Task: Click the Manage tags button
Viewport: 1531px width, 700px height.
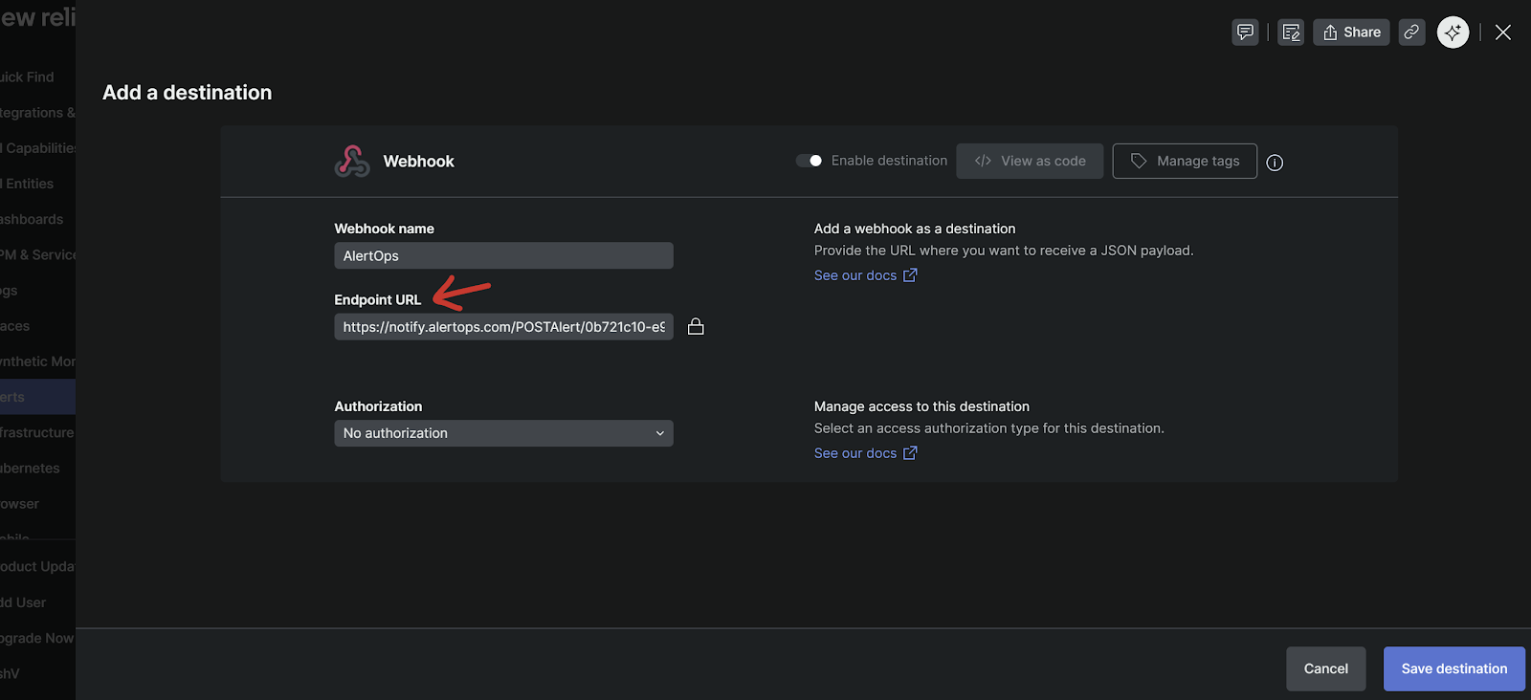Action: click(x=1185, y=162)
